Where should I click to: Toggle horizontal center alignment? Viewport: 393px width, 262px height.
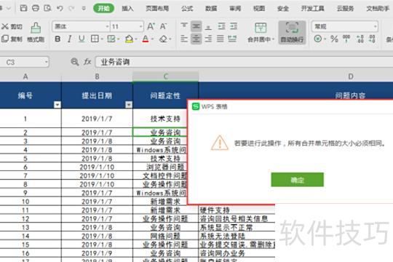click(x=196, y=39)
